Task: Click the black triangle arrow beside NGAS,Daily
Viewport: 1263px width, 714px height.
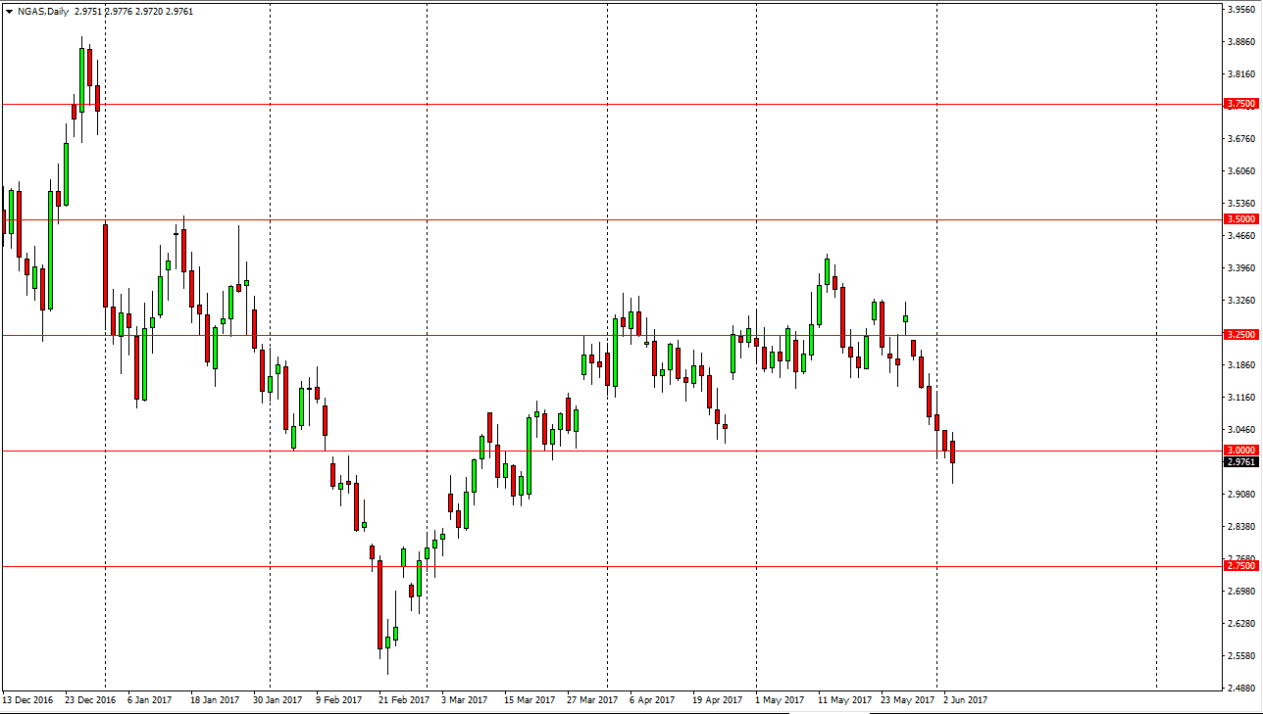Action: [9, 10]
